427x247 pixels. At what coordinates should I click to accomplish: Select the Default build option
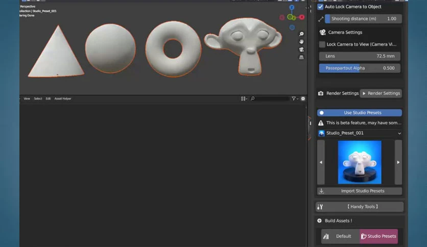340,236
